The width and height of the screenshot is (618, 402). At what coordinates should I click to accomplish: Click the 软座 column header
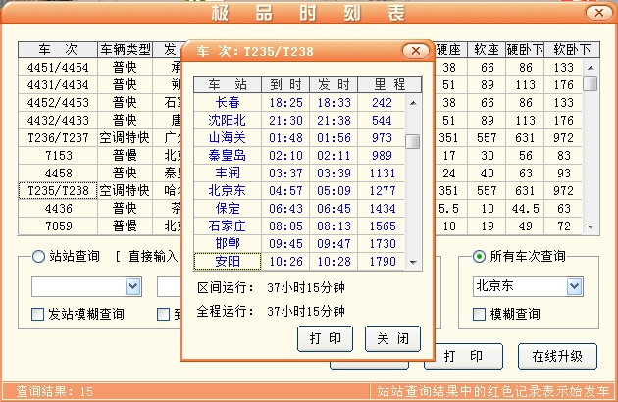point(487,49)
